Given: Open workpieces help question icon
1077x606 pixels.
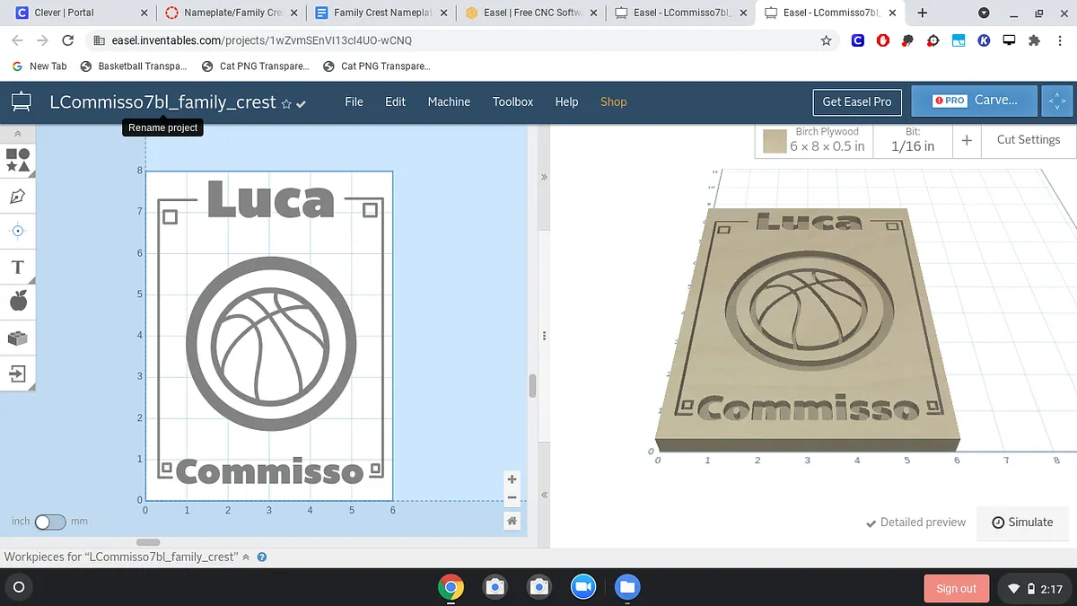Looking at the screenshot, I should pyautogui.click(x=262, y=558).
